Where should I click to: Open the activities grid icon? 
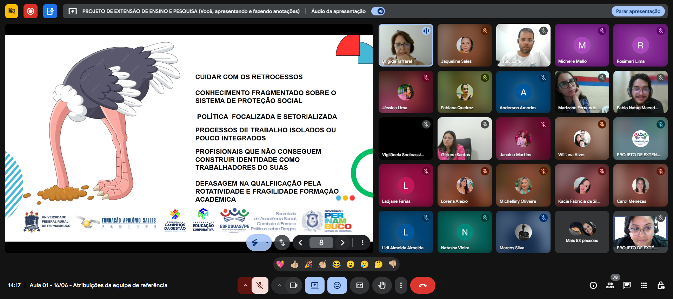click(x=644, y=285)
